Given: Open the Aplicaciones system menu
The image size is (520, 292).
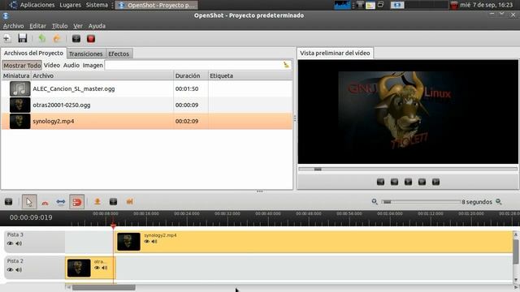Looking at the screenshot, I should pos(37,5).
